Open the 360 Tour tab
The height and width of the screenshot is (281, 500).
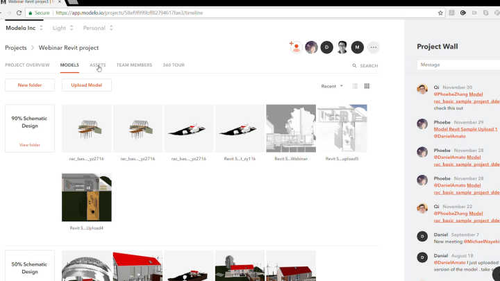point(174,65)
